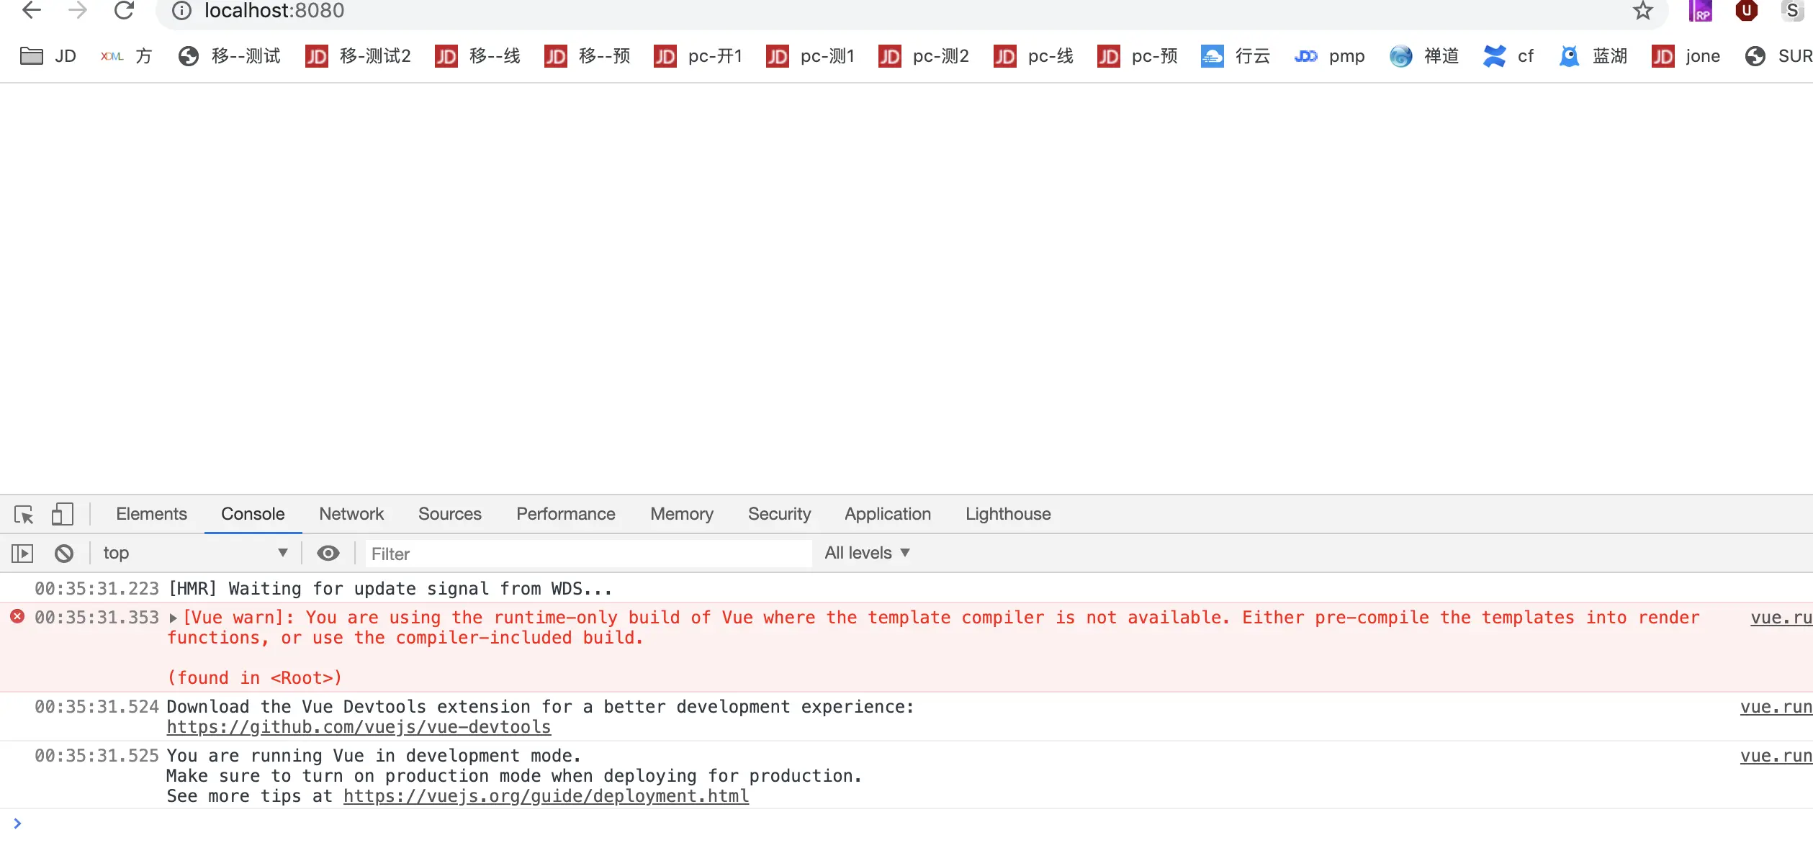Screen dimensions: 1813x848
Task: Click the clear console icon
Action: coord(64,553)
